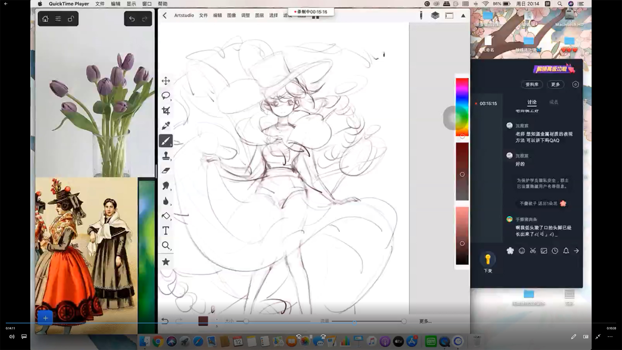Select the Crop tool

(166, 111)
